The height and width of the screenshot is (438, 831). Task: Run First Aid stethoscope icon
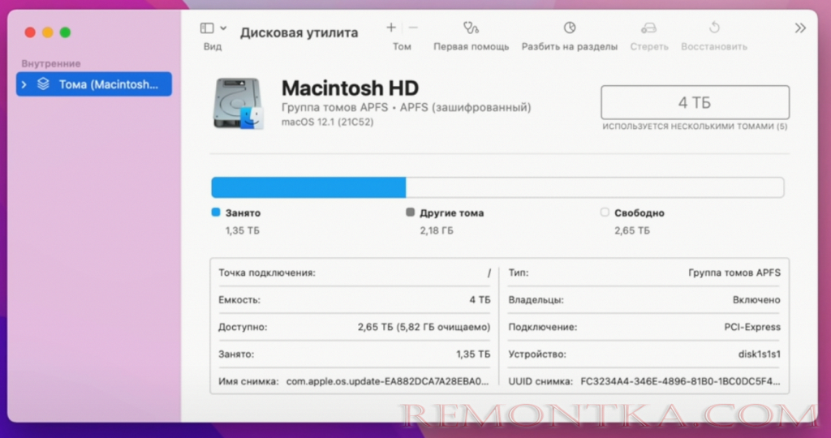pos(471,28)
